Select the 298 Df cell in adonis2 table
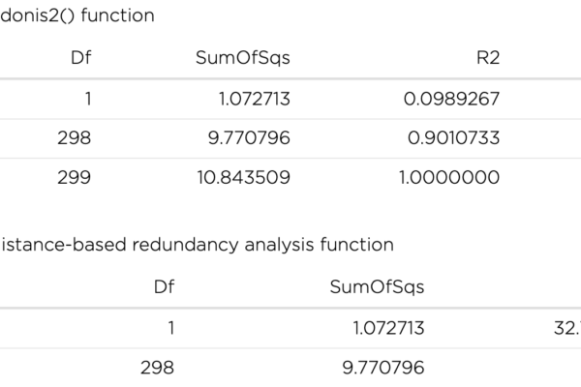 [x=75, y=137]
